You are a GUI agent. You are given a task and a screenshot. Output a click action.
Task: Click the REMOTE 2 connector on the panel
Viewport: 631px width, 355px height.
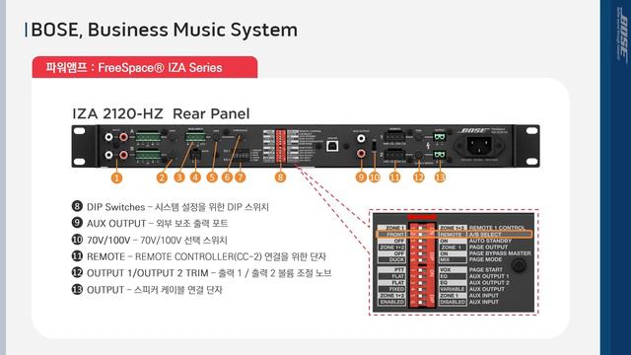pyautogui.click(x=394, y=155)
